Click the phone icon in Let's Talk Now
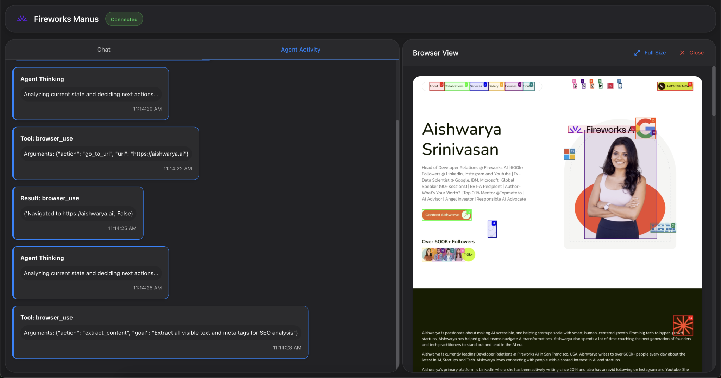The width and height of the screenshot is (721, 378). [x=662, y=86]
